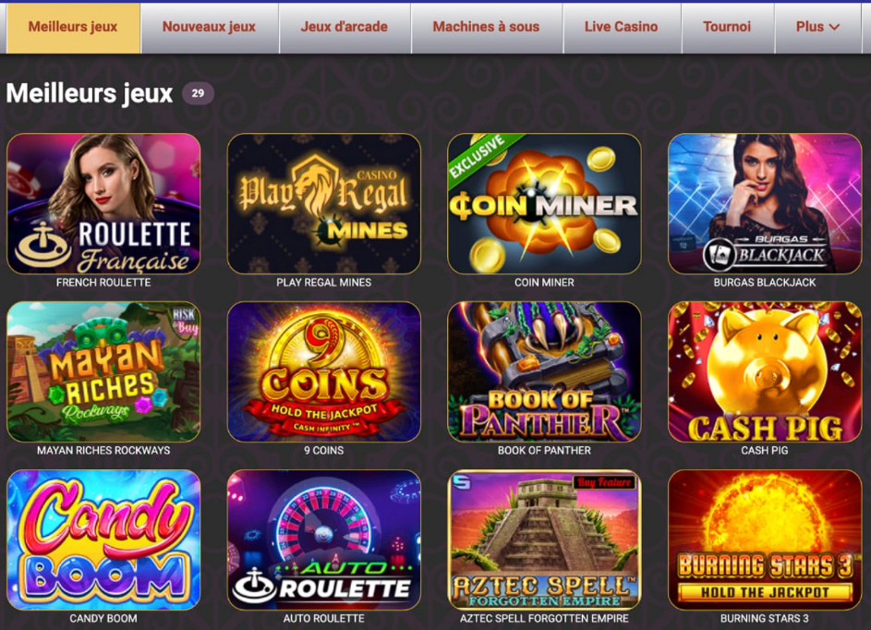Screen dimensions: 871x630
Task: Switch to the Jeux d'arcade tab
Action: [345, 27]
